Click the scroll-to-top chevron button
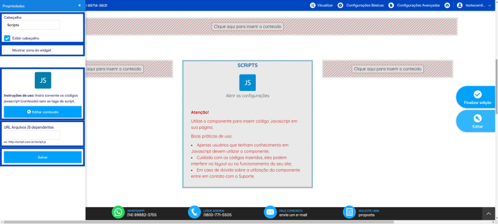The width and height of the screenshot is (498, 224). [x=489, y=214]
